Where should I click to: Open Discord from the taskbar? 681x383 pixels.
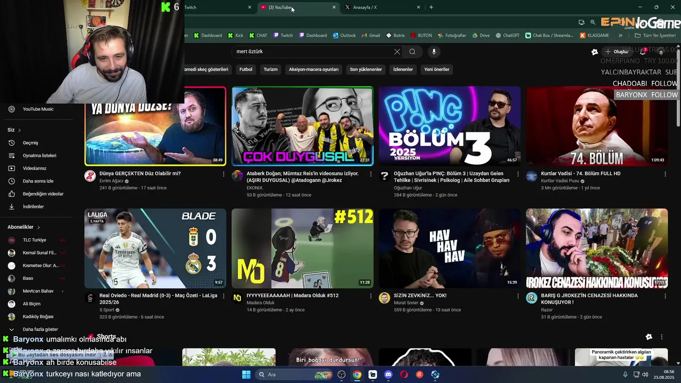pos(388,374)
